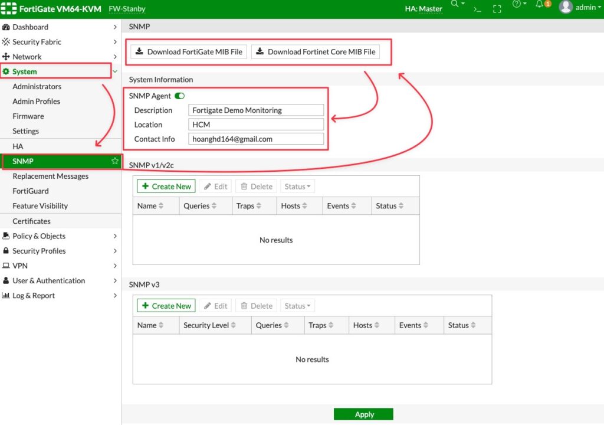
Task: Click the Location input field
Action: pyautogui.click(x=256, y=125)
